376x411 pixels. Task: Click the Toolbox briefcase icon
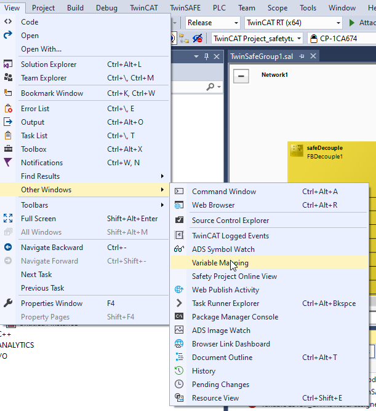[x=8, y=149]
